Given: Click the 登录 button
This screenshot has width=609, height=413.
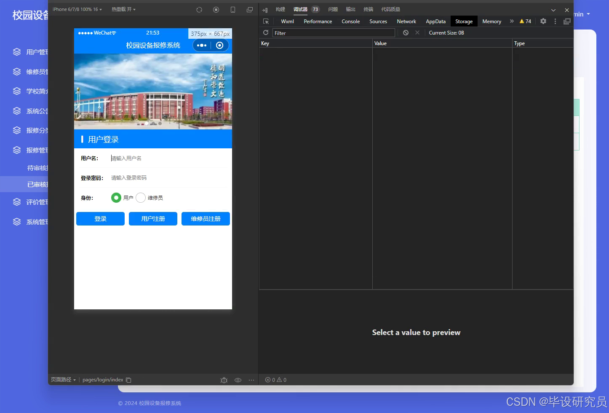Looking at the screenshot, I should [100, 219].
